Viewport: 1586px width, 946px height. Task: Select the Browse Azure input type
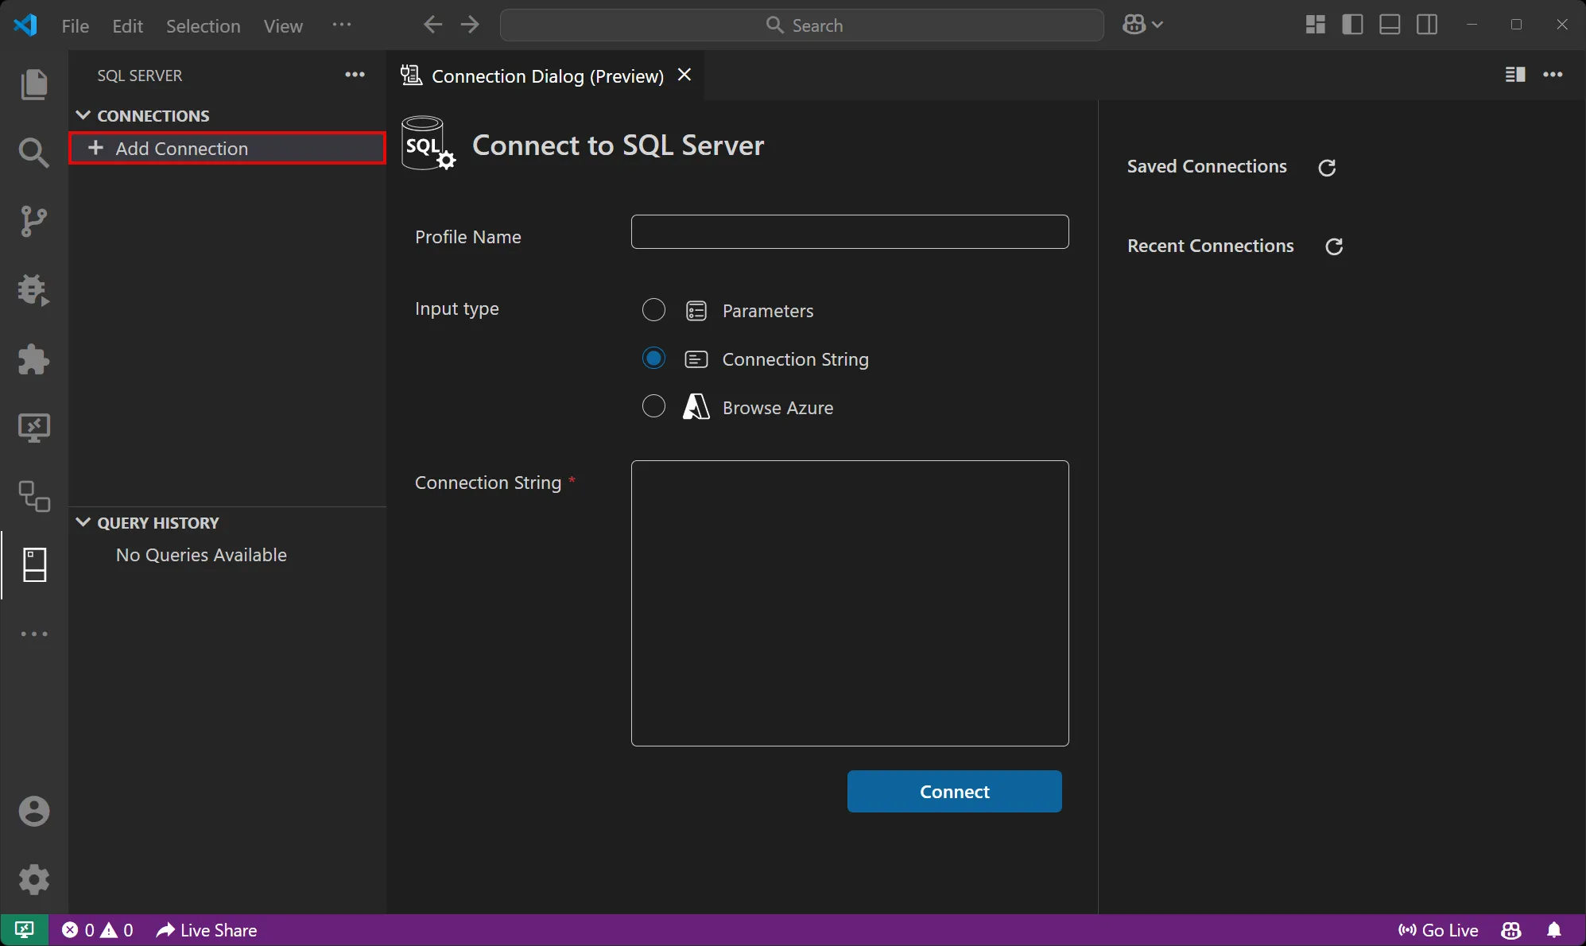(x=653, y=406)
